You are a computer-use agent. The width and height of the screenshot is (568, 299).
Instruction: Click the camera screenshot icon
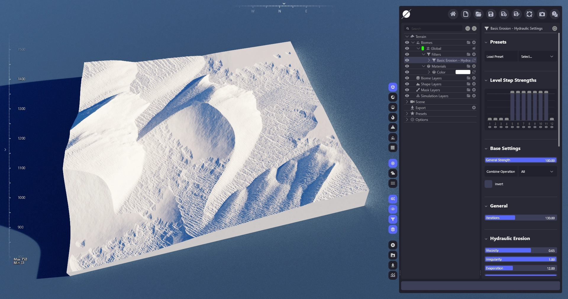tap(542, 14)
